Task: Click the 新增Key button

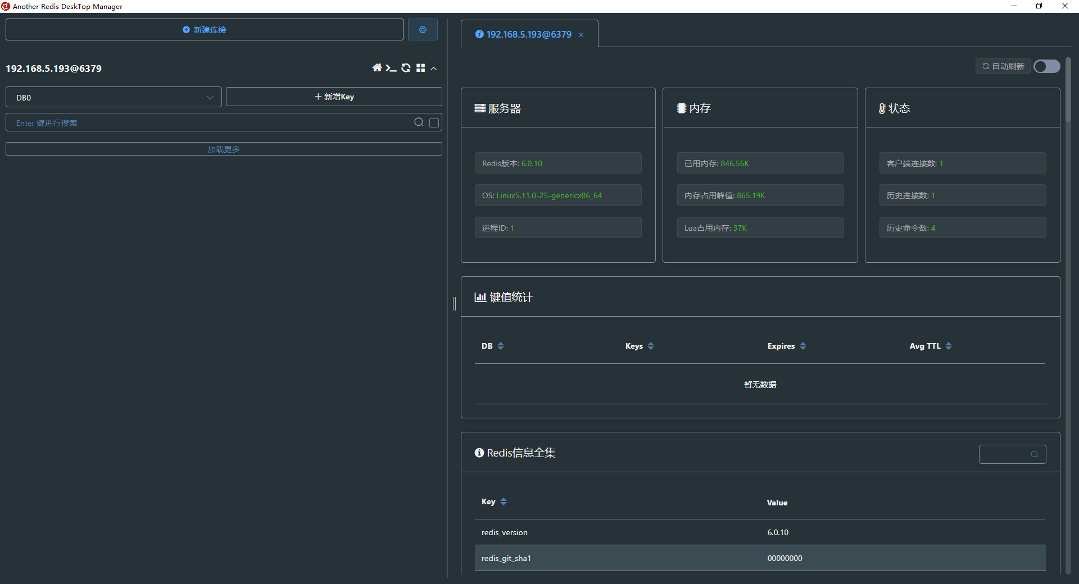Action: point(334,96)
